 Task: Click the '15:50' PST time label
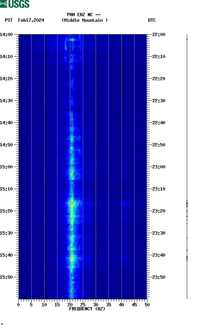[x=6, y=277]
